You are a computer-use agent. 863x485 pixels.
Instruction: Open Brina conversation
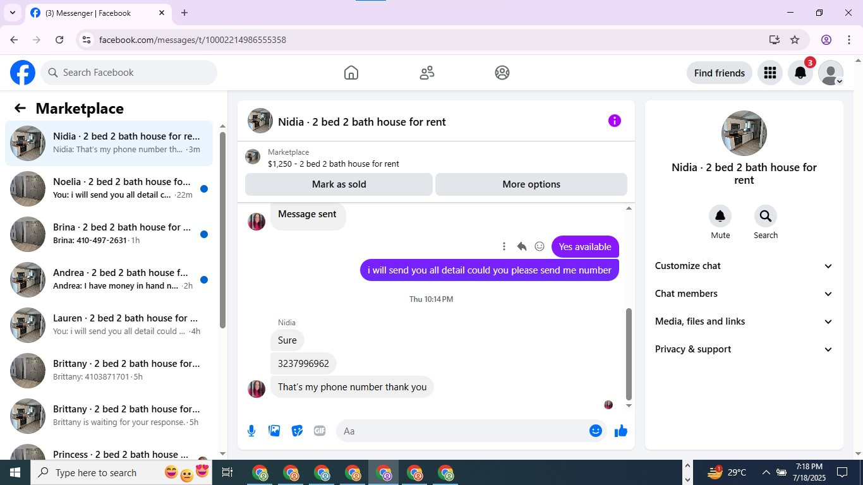pos(109,234)
